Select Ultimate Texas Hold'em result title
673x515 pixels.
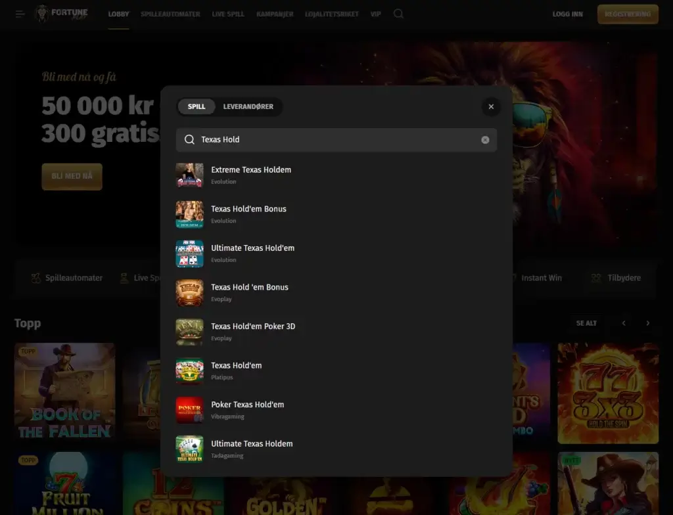click(253, 248)
